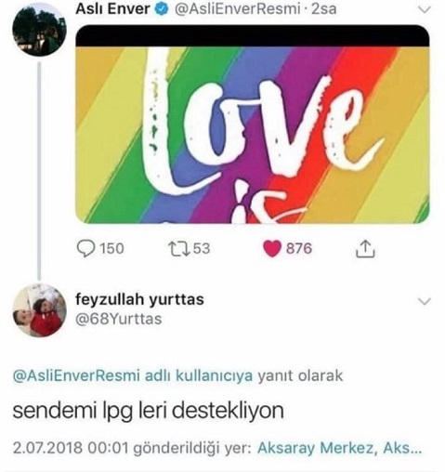The width and height of the screenshot is (445, 472).
Task: Open Aslı Enver's profile picture
Action: tap(39, 30)
